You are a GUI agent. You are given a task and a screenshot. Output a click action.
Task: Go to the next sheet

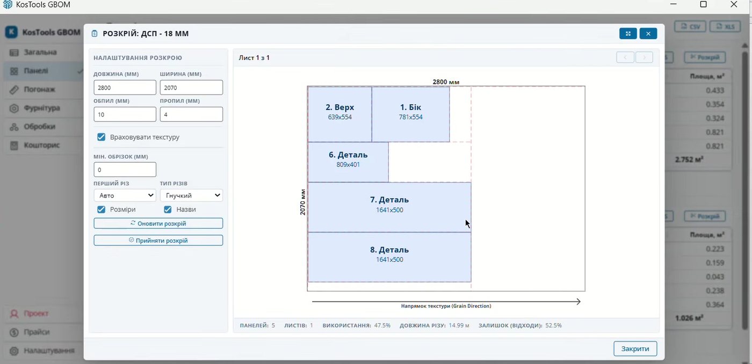[645, 57]
